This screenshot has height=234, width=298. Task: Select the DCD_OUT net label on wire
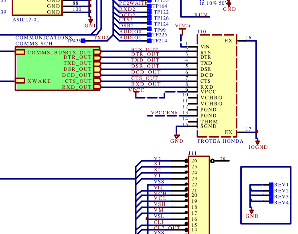145,72
